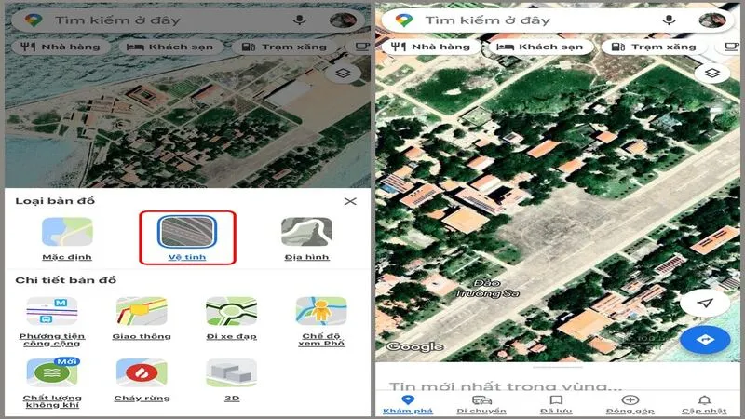Screen dimensions: 745x419
Task: Switch to the Đã lưu tab
Action: pos(556,404)
